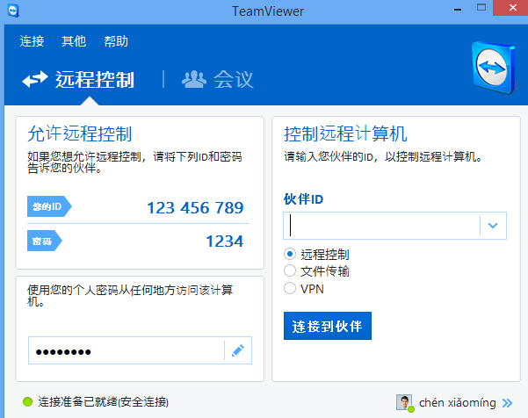Click the 允许远程控制 heading
528x418 pixels.
pyautogui.click(x=79, y=133)
